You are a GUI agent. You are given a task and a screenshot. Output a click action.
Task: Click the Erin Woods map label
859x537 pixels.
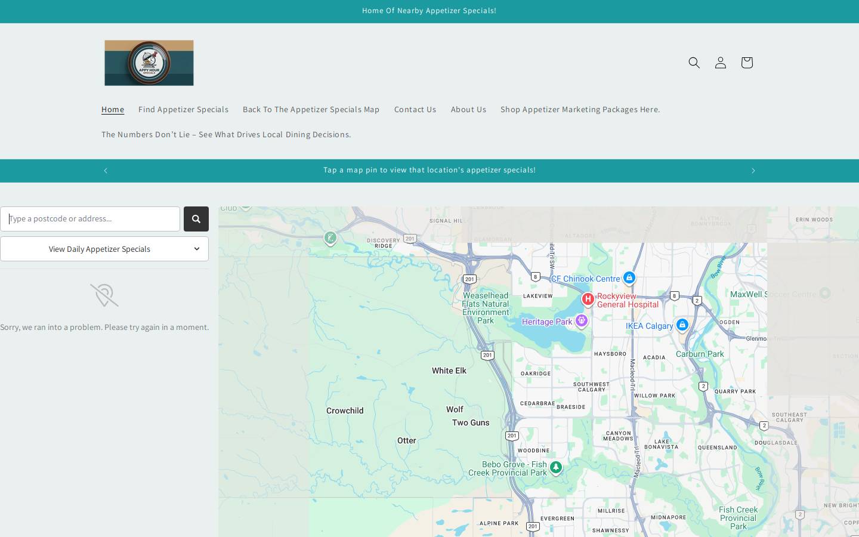pyautogui.click(x=814, y=220)
